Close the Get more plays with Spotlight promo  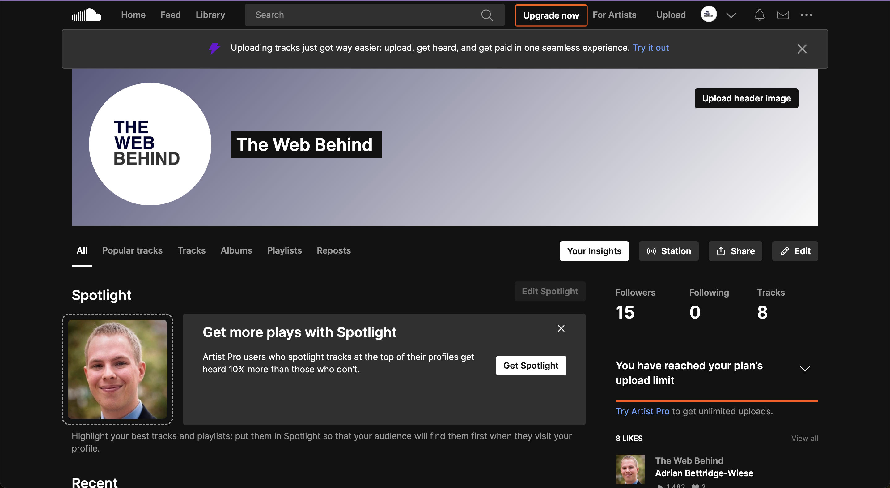pyautogui.click(x=561, y=328)
